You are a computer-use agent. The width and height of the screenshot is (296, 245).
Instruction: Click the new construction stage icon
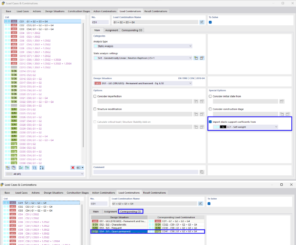coord(282,114)
